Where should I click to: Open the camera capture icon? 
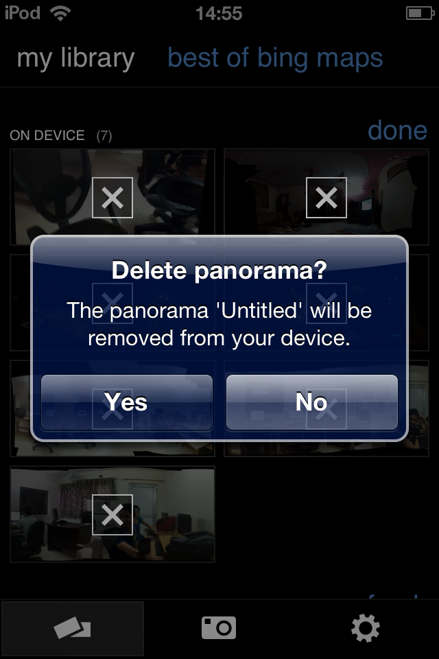219,628
